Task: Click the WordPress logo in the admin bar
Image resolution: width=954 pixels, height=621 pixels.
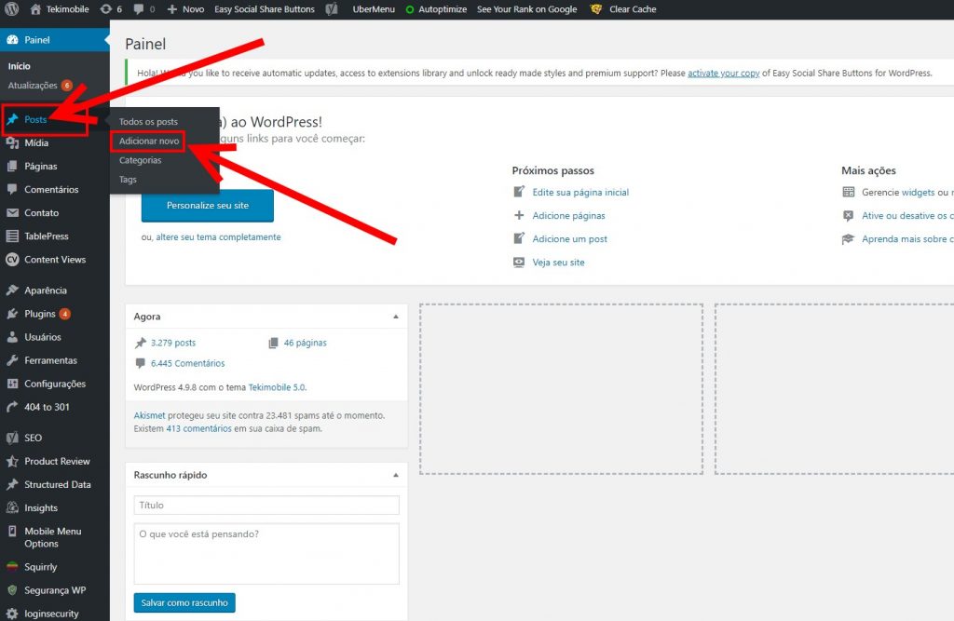Action: click(x=10, y=8)
